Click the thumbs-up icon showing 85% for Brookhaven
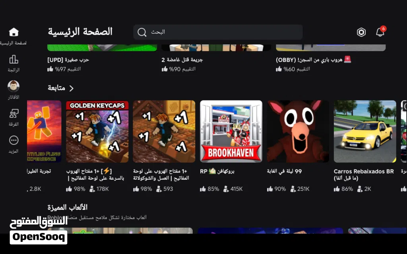Viewport: 407px width, 254px height. (203, 189)
